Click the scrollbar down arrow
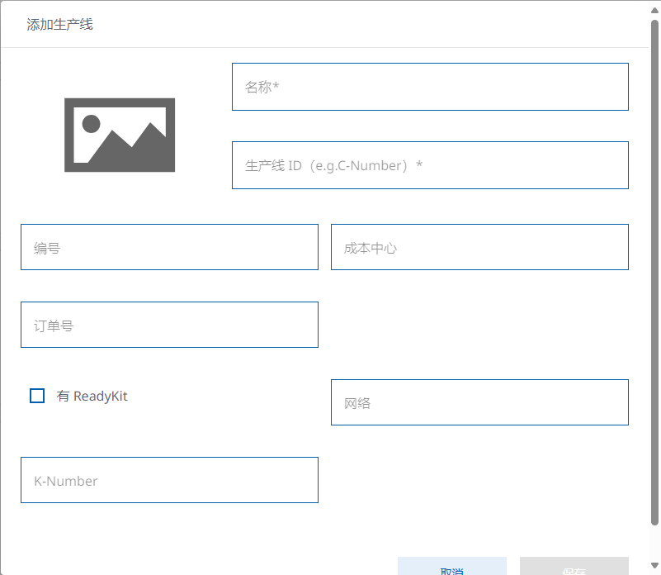 [654, 565]
